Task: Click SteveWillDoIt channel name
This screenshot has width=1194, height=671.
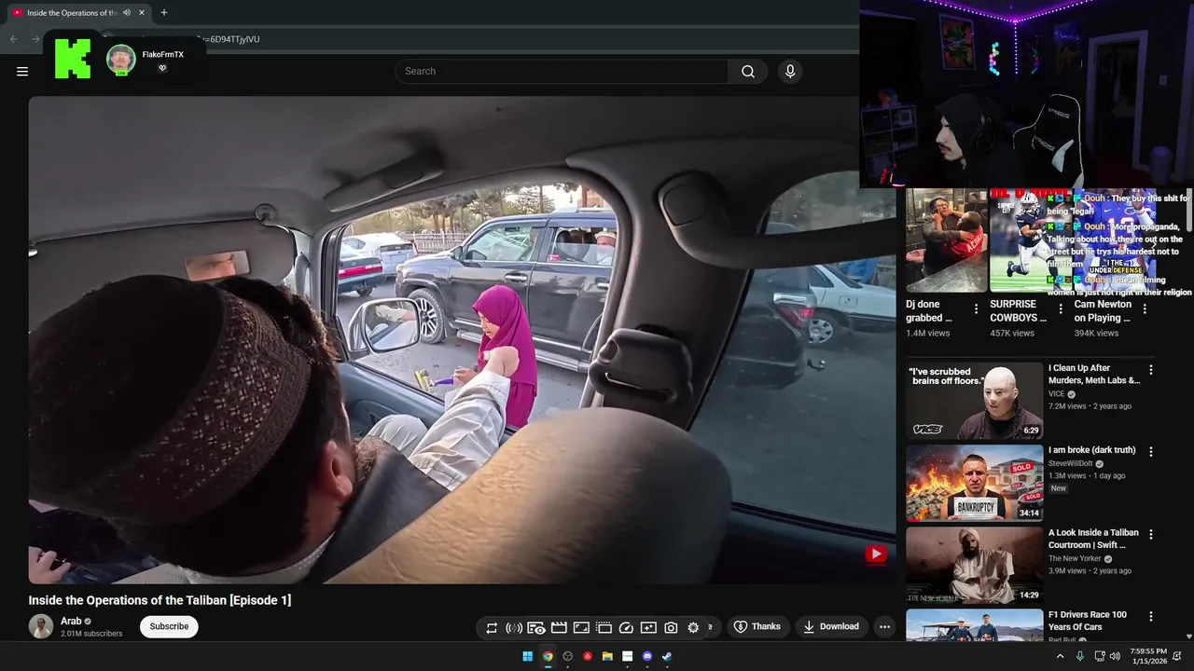Action: coord(1071,463)
